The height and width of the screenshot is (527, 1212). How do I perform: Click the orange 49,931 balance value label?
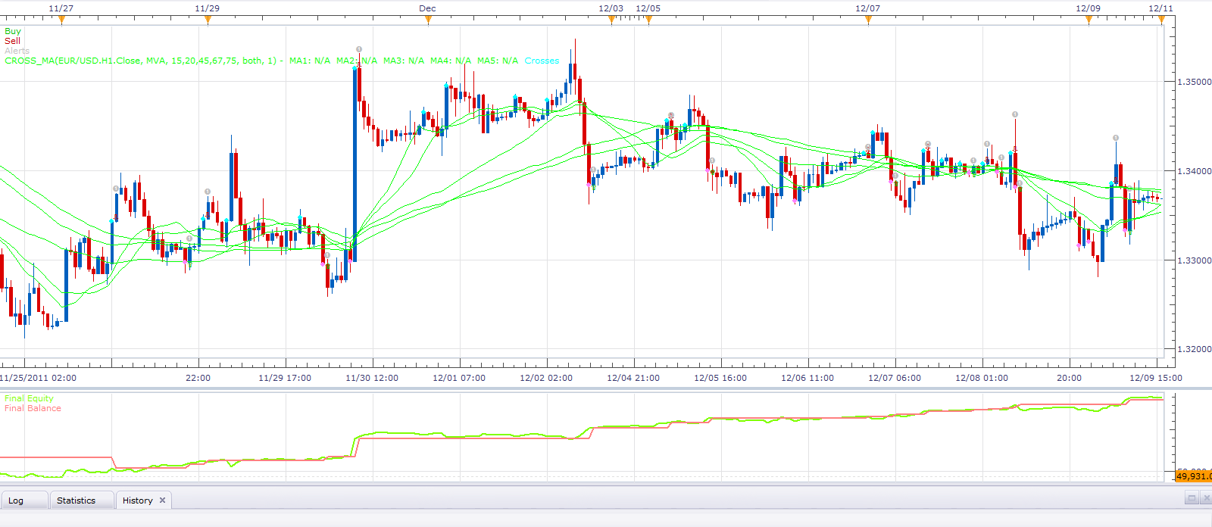[x=1193, y=476]
